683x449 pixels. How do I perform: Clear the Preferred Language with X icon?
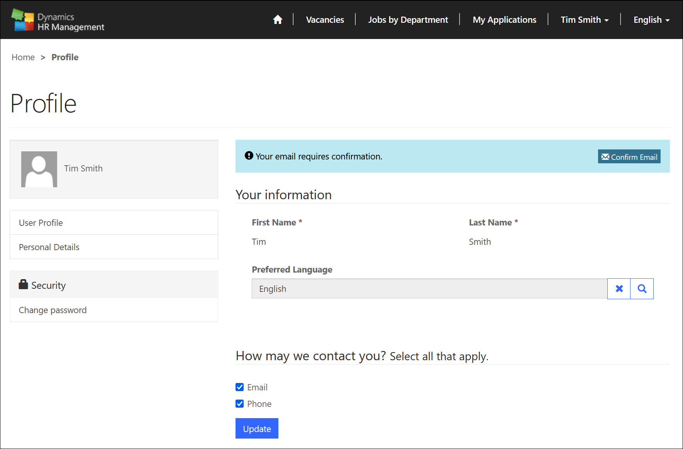click(x=619, y=289)
